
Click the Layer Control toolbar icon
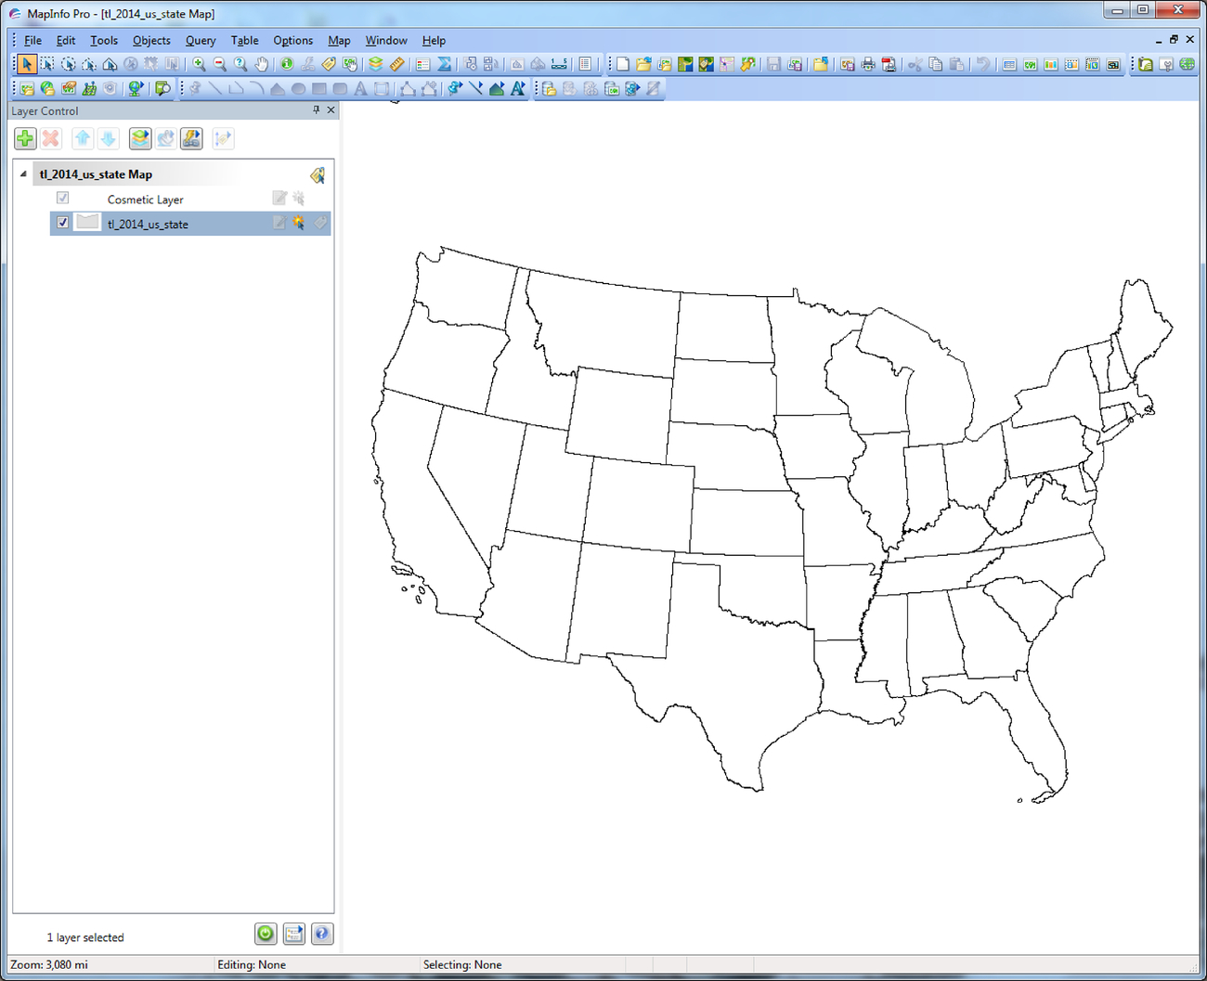[375, 64]
